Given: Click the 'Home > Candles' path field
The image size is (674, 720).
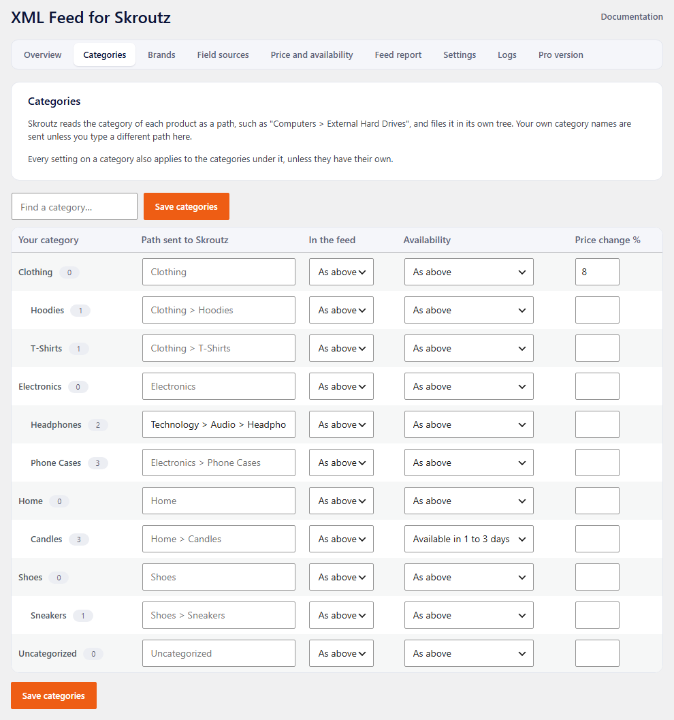Looking at the screenshot, I should [x=219, y=539].
